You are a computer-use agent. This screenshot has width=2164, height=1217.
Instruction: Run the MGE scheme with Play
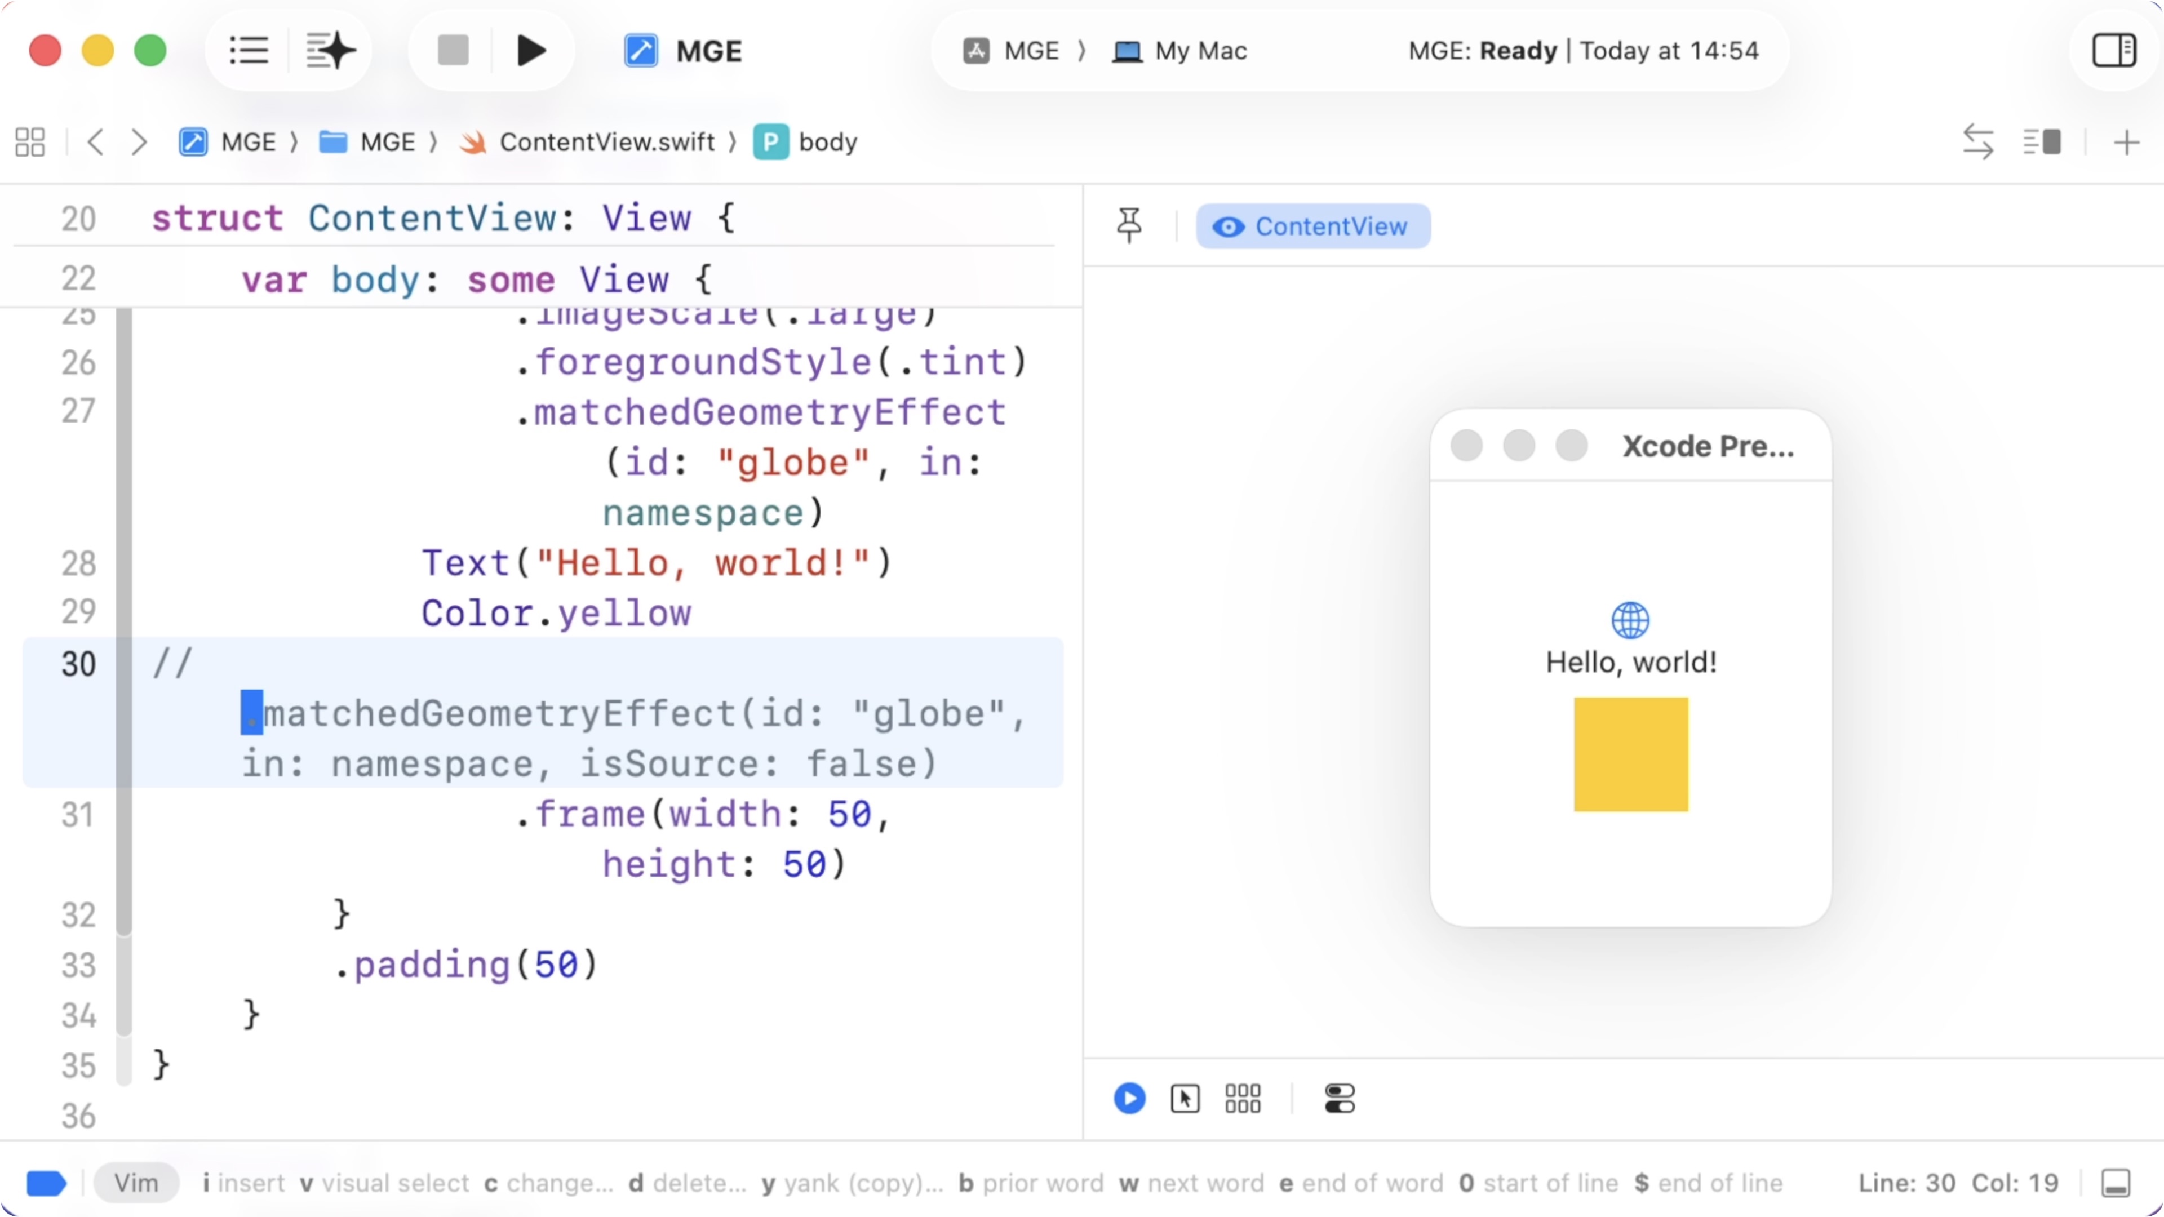(531, 50)
